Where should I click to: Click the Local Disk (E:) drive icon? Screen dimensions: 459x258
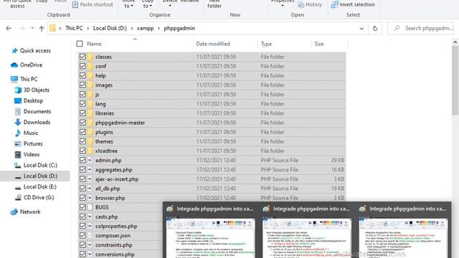(x=18, y=187)
